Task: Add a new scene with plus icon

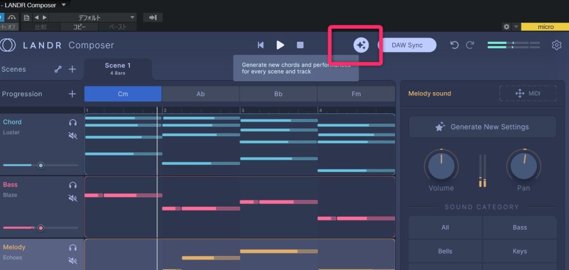Action: point(72,69)
